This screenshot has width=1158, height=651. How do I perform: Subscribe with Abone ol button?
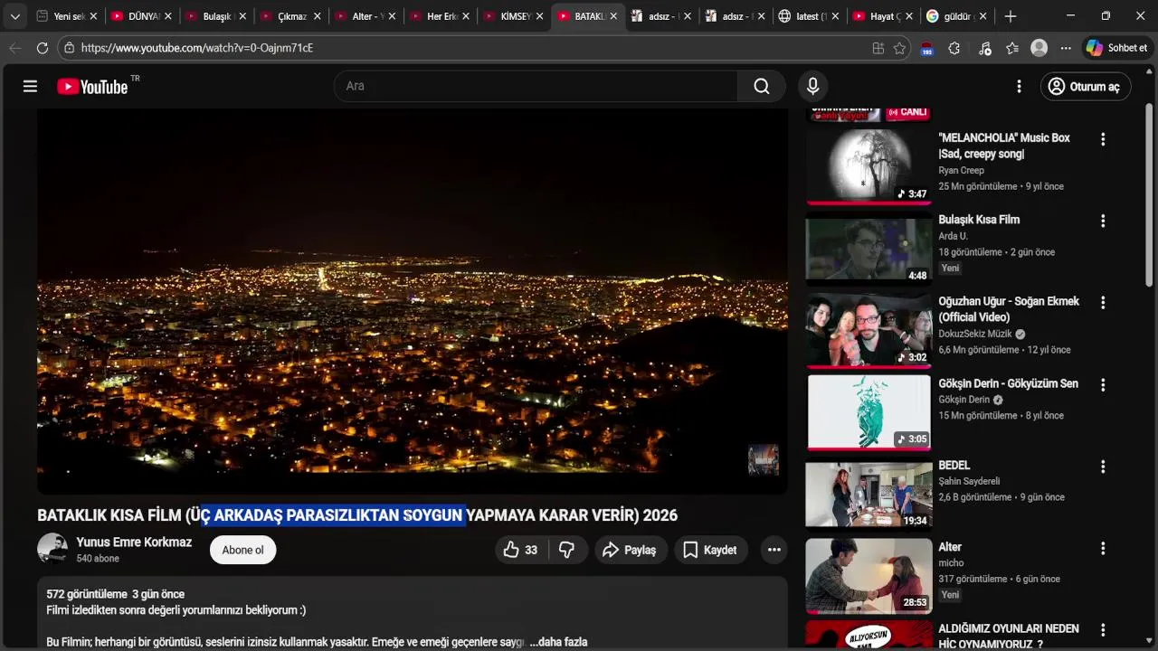[242, 550]
